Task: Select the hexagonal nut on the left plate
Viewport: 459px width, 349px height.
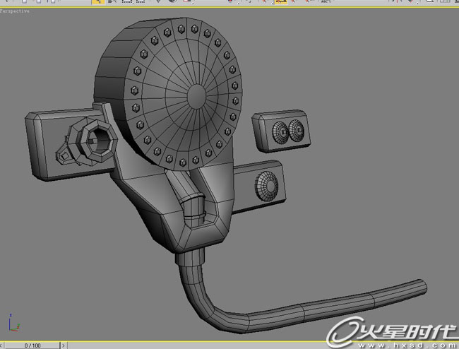Action: [x=99, y=141]
